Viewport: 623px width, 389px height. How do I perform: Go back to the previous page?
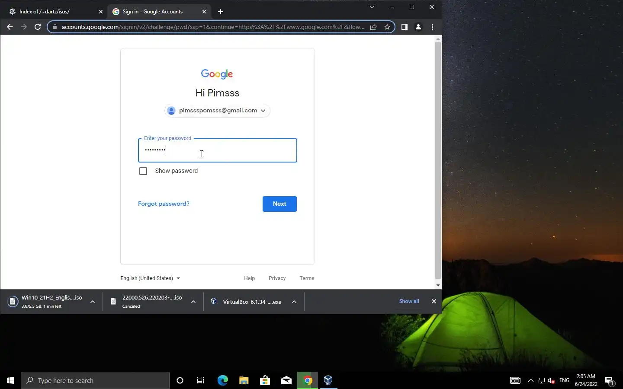click(10, 27)
